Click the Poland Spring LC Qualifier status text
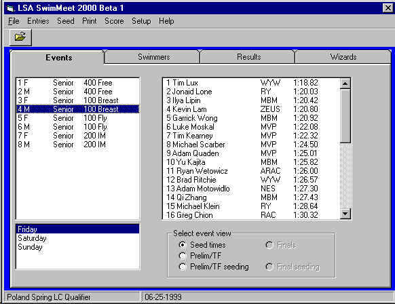Viewport: 395px width, 304px height. pos(49,297)
